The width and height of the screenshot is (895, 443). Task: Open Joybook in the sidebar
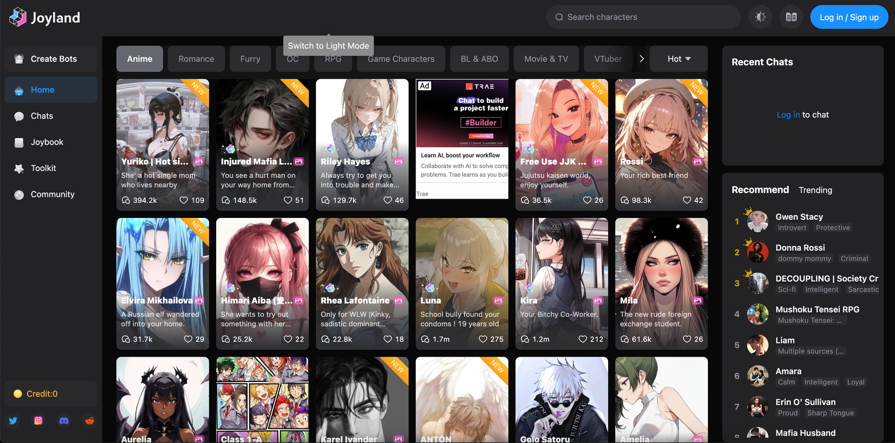click(x=51, y=142)
